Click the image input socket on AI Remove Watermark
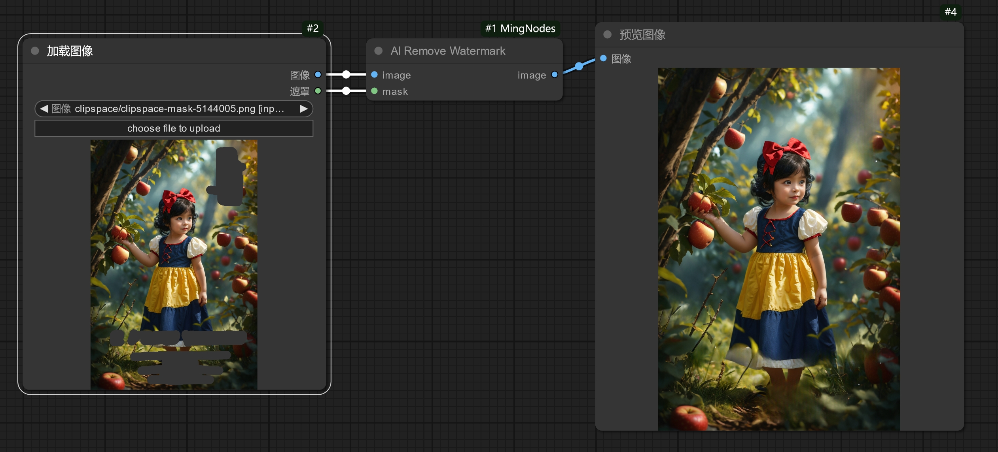 click(x=374, y=75)
